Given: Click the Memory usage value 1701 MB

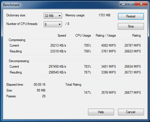Looking at the screenshot, I should (x=104, y=15).
